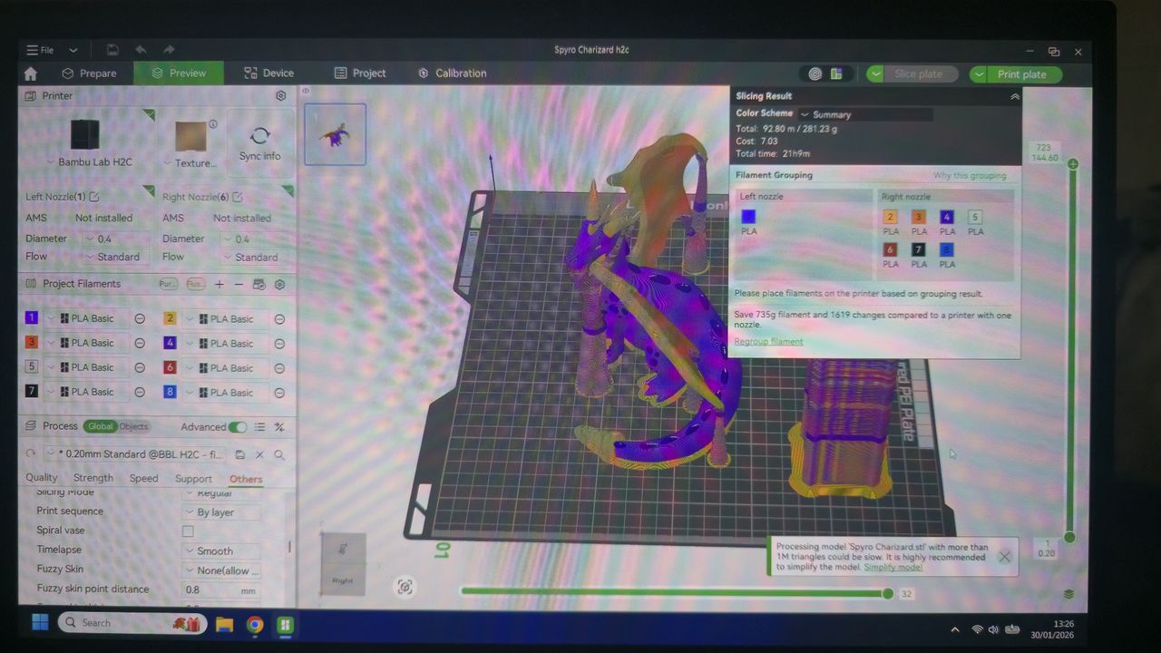Click the Why this grouping link
The image size is (1161, 653).
pos(970,175)
